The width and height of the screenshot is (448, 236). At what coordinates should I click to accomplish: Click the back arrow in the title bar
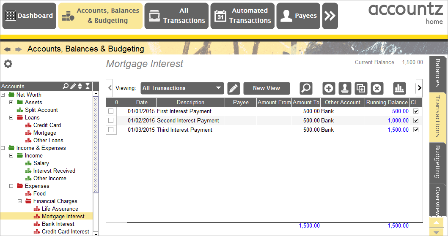(x=8, y=49)
